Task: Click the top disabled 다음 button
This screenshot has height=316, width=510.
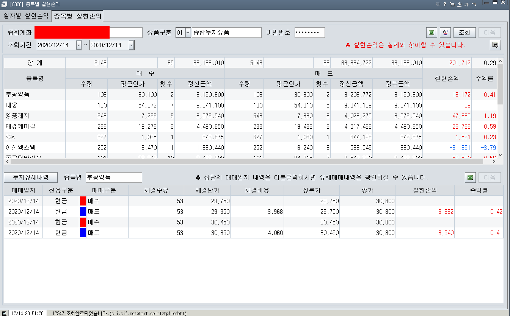Action: (490, 33)
